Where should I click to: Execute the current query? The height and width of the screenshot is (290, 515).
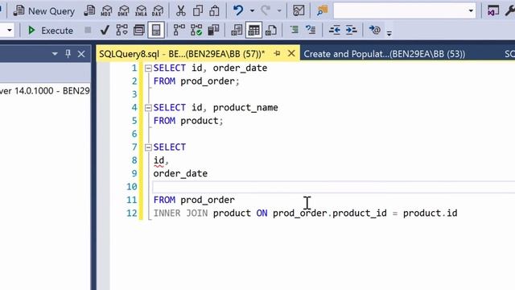pos(51,31)
